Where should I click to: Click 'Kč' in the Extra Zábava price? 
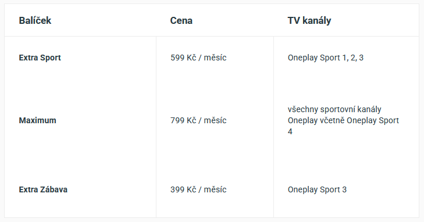click(191, 189)
